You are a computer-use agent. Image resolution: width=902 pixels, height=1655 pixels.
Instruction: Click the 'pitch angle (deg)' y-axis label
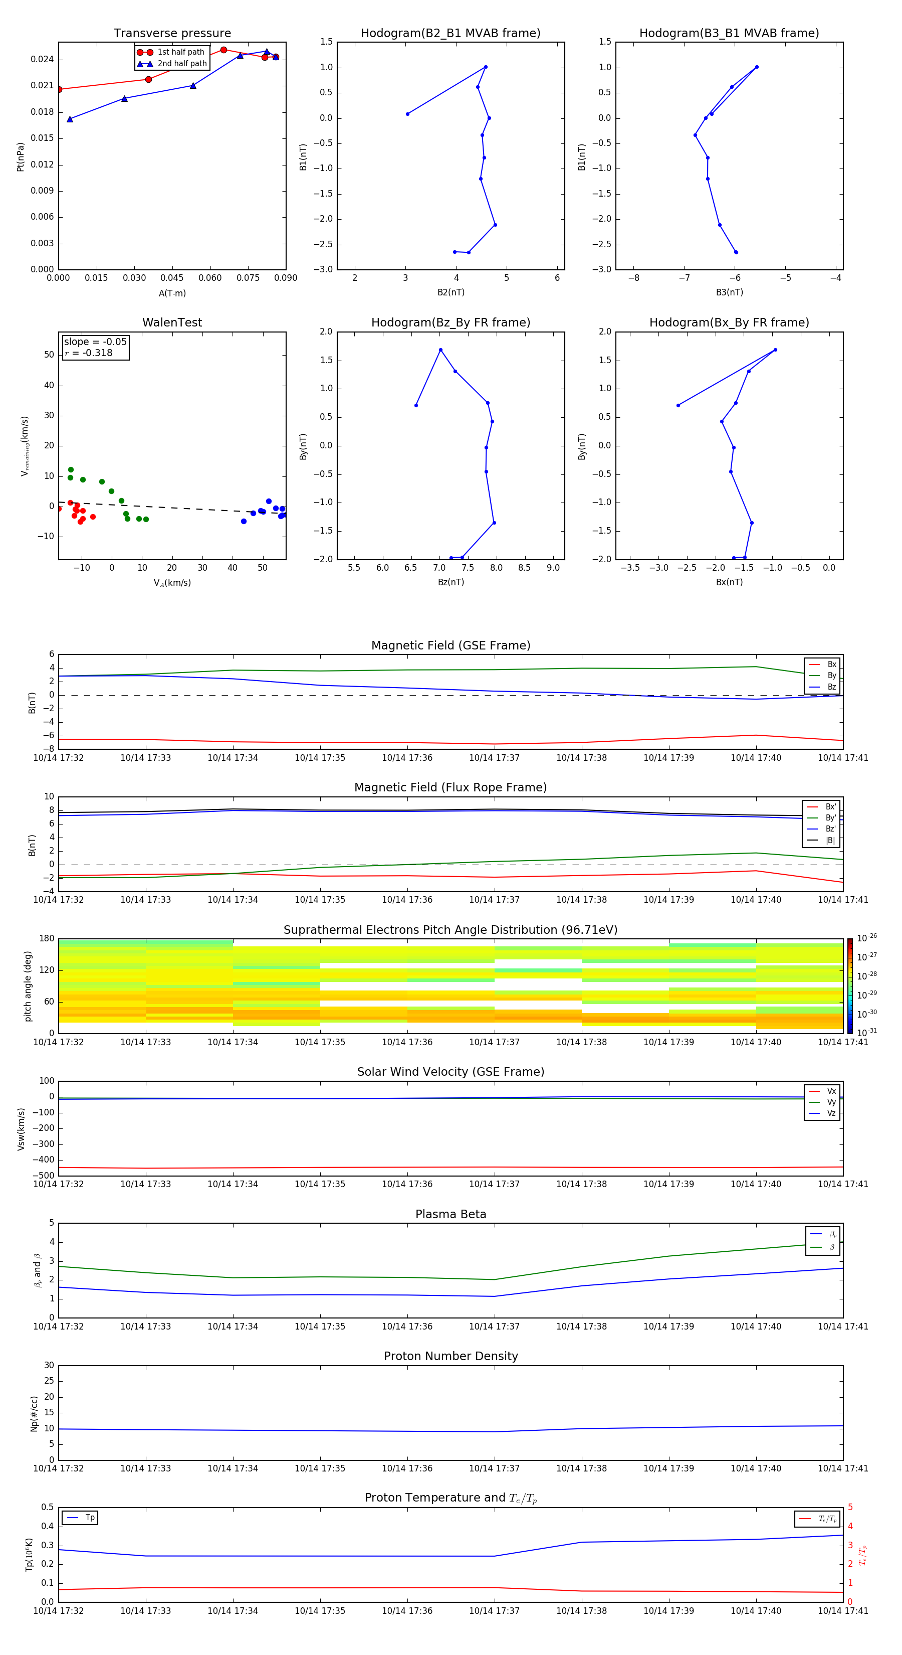click(x=28, y=986)
